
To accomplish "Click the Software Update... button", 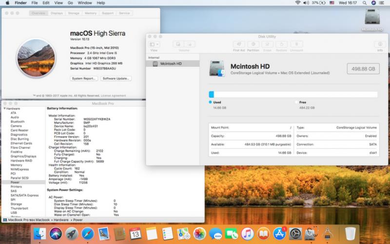I will tap(116, 79).
